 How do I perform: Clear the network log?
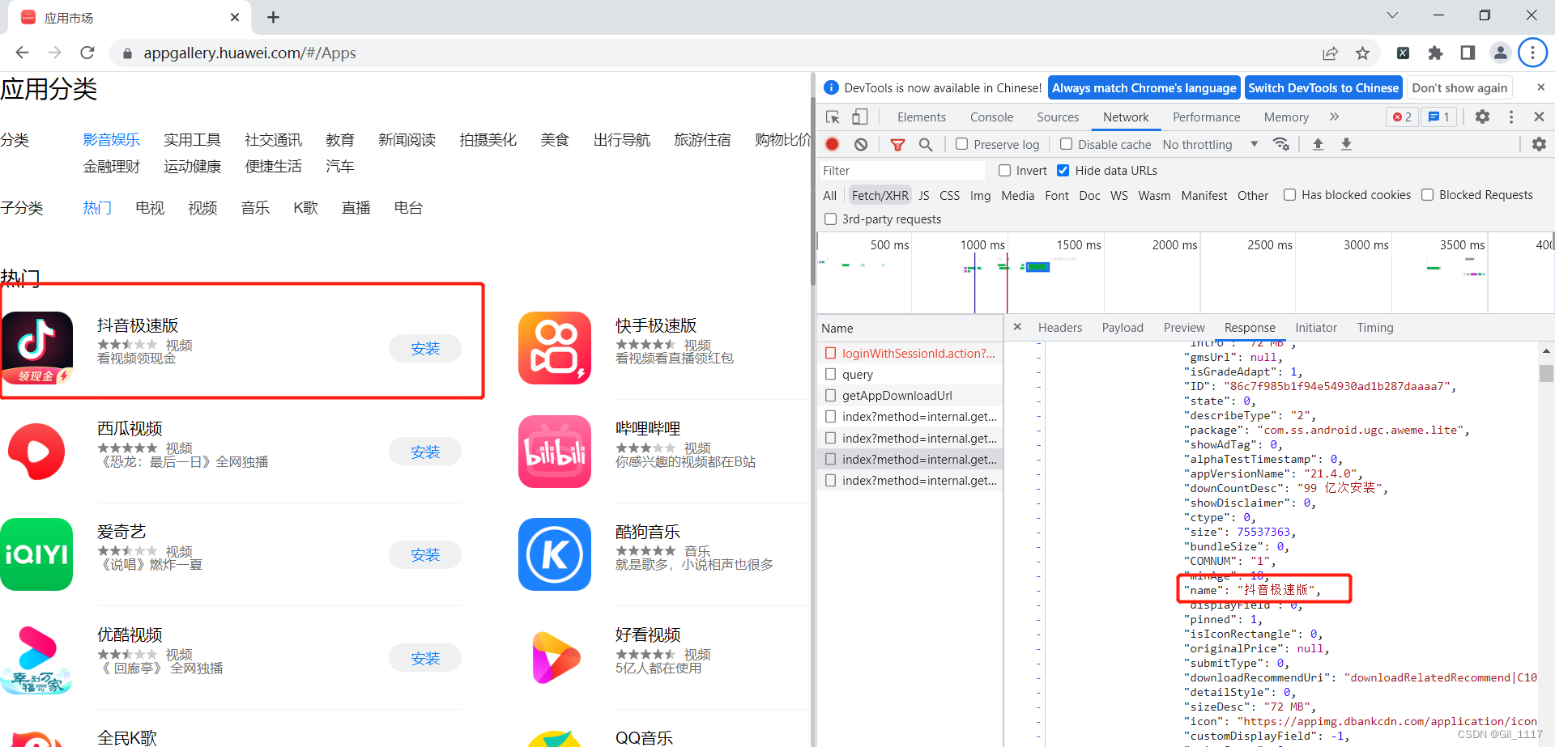click(x=861, y=144)
